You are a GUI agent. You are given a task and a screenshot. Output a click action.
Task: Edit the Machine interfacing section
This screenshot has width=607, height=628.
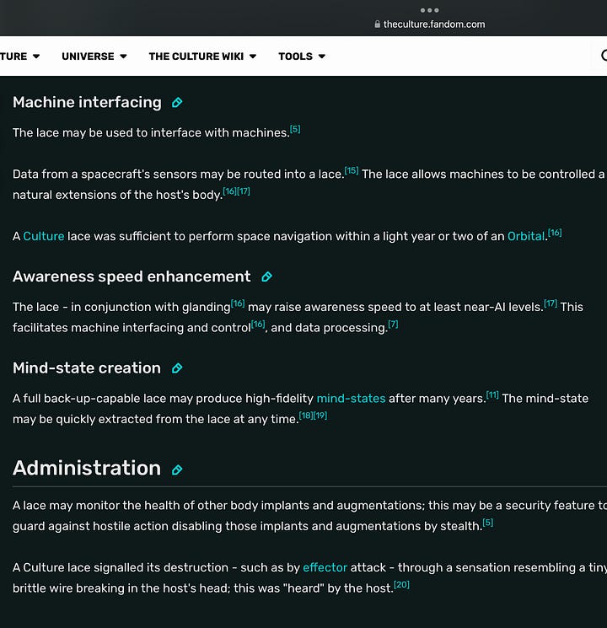[177, 103]
